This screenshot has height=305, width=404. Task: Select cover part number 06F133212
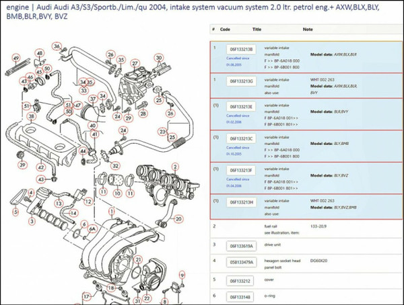[x=240, y=281]
